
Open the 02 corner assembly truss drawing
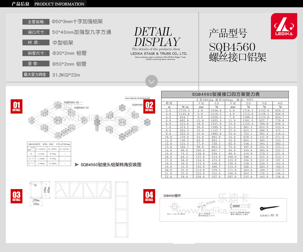(122, 123)
